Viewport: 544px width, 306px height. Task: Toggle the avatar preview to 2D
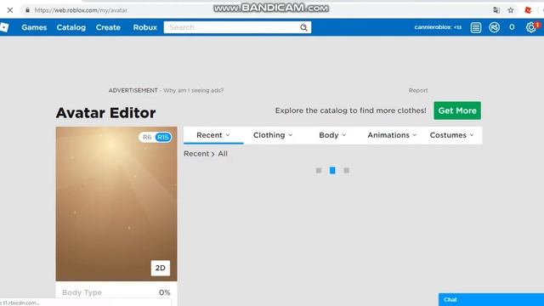[x=161, y=268]
